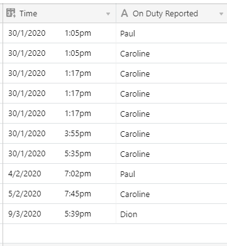Click the Dion cell

tap(172, 214)
